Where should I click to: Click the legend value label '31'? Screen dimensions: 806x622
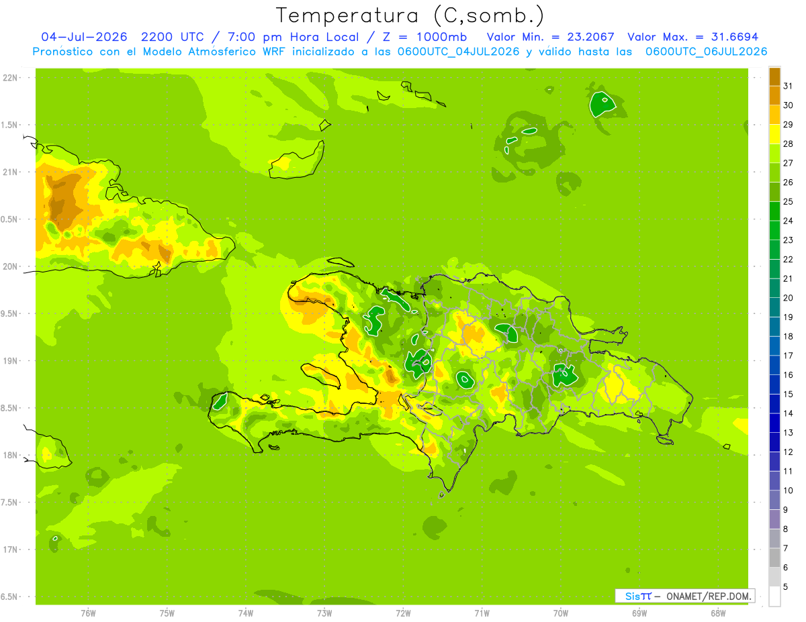(x=788, y=86)
